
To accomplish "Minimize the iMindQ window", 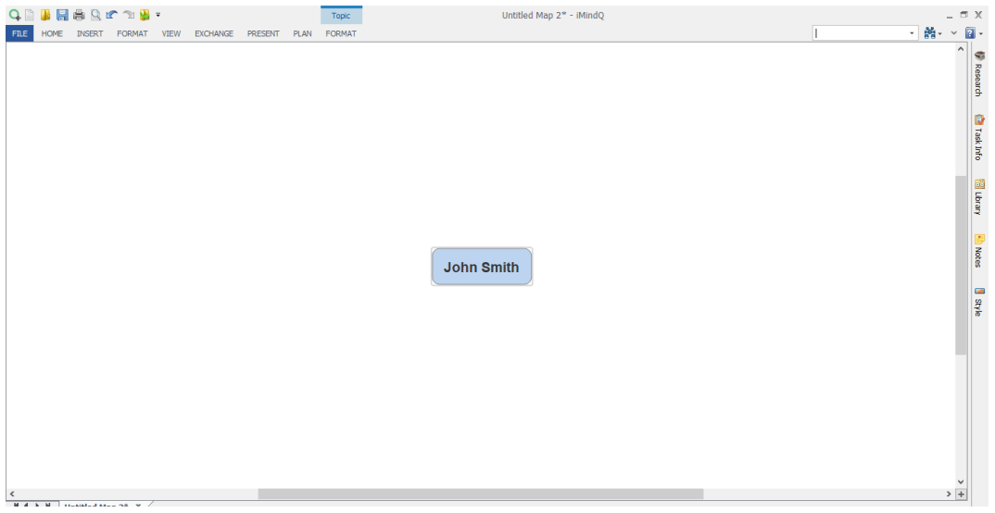I will (x=950, y=15).
